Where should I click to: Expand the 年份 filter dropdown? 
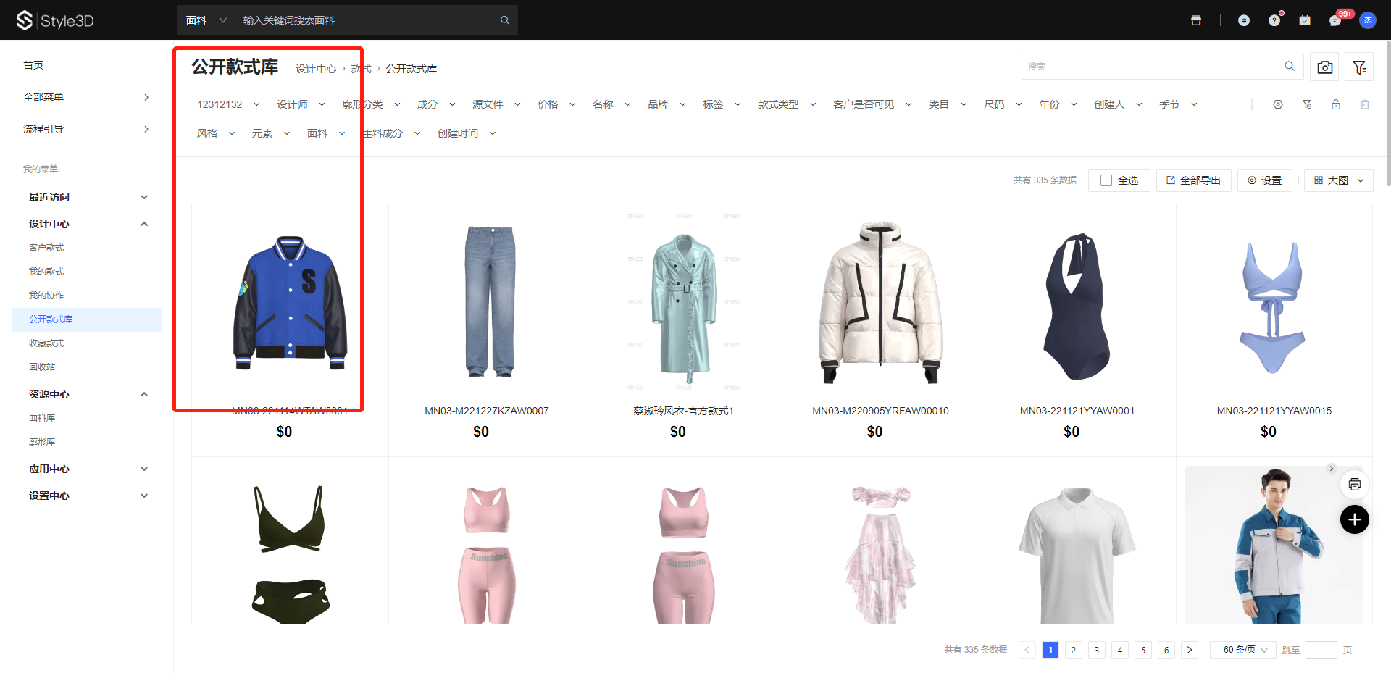tap(1058, 104)
